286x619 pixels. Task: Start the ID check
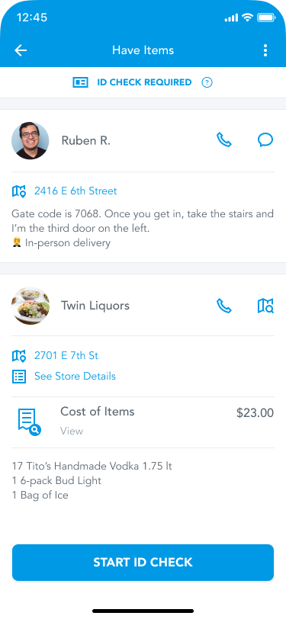click(143, 563)
